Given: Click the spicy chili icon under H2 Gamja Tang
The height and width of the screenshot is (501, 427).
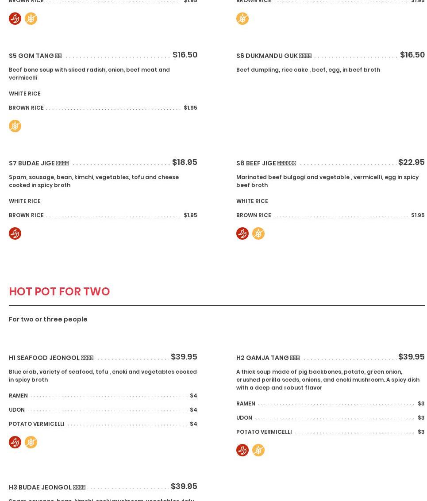Looking at the screenshot, I should click(242, 450).
